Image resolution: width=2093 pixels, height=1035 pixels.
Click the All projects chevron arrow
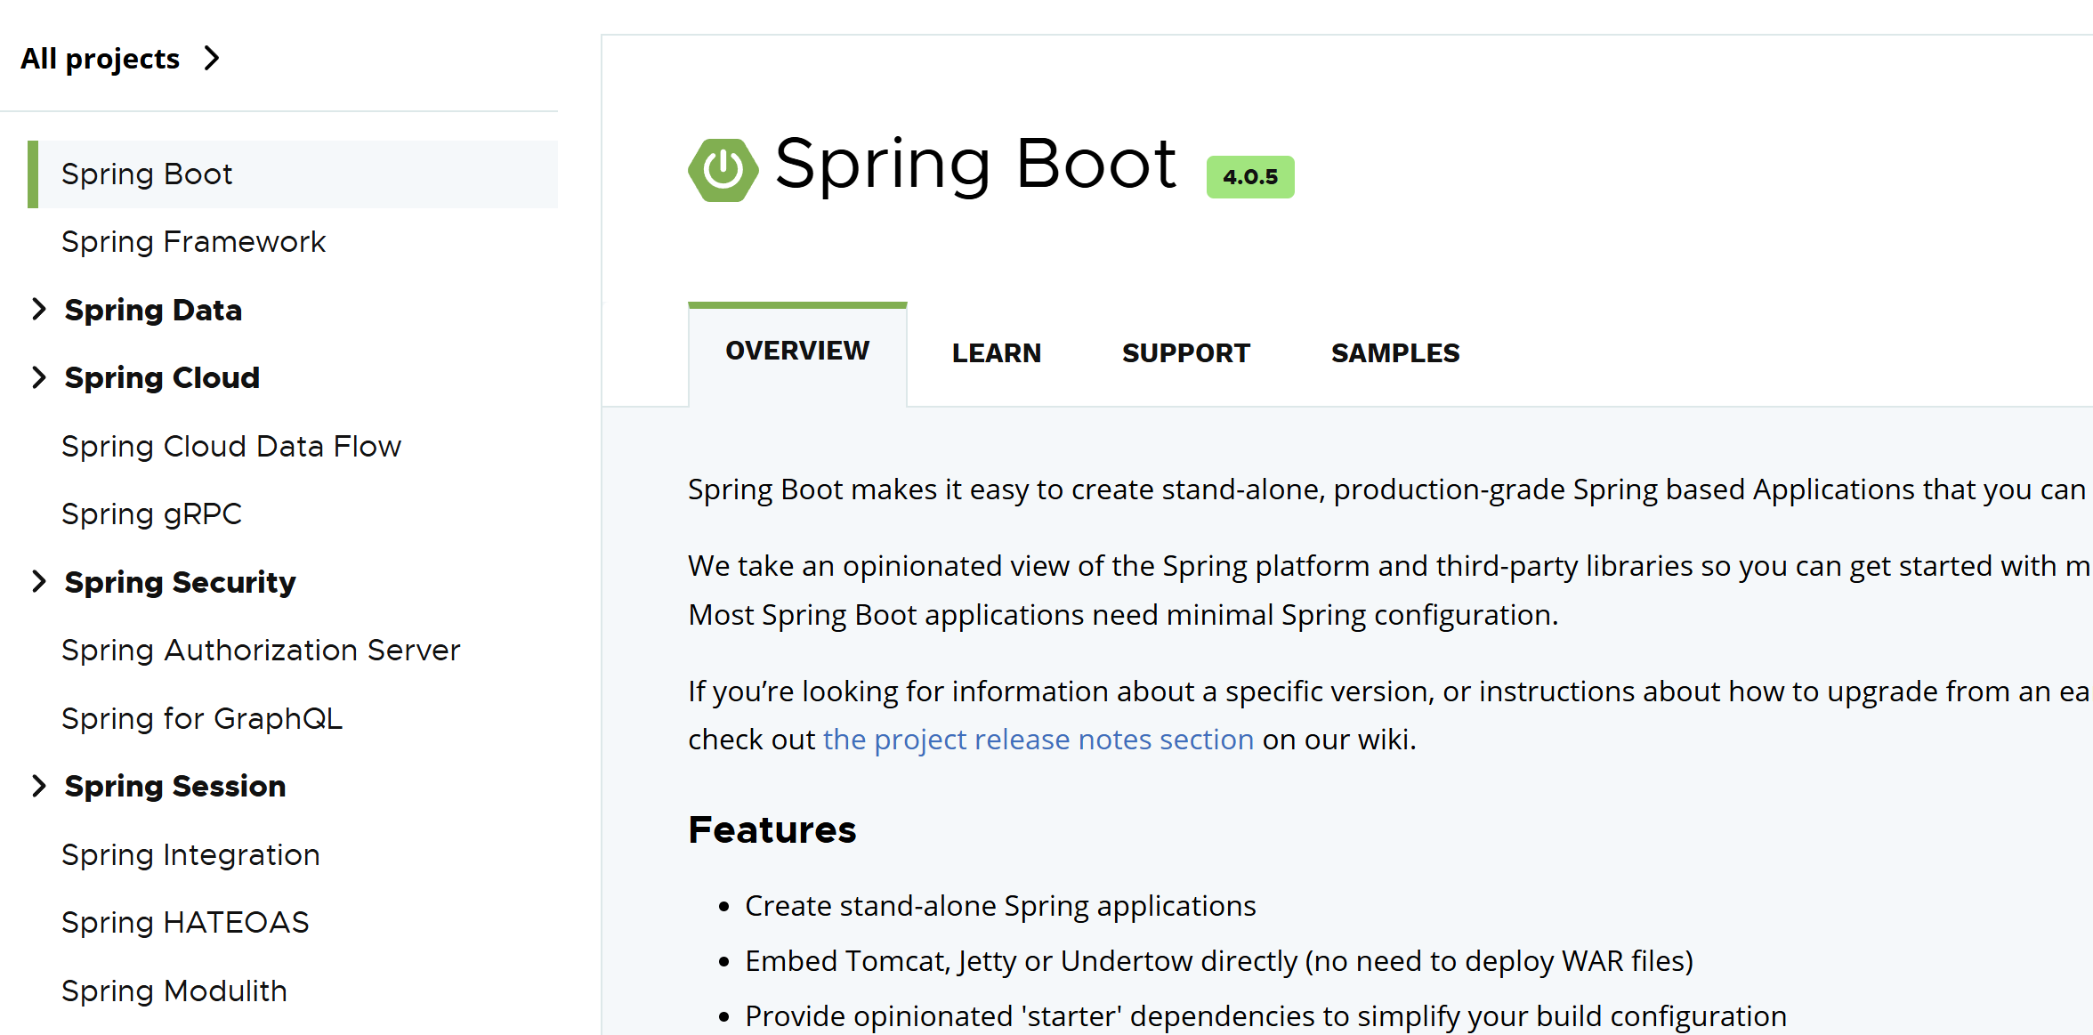(x=211, y=59)
